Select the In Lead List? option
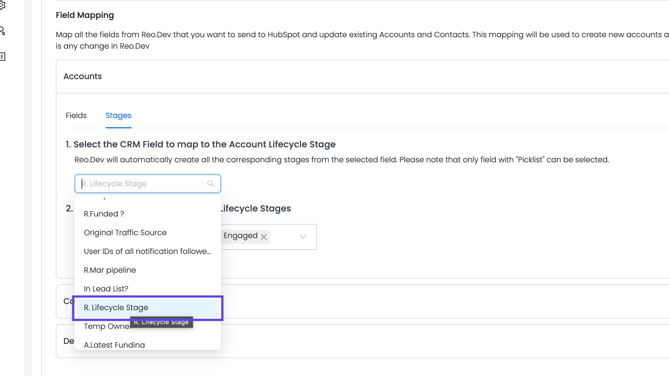This screenshot has height=376, width=669. pos(106,289)
